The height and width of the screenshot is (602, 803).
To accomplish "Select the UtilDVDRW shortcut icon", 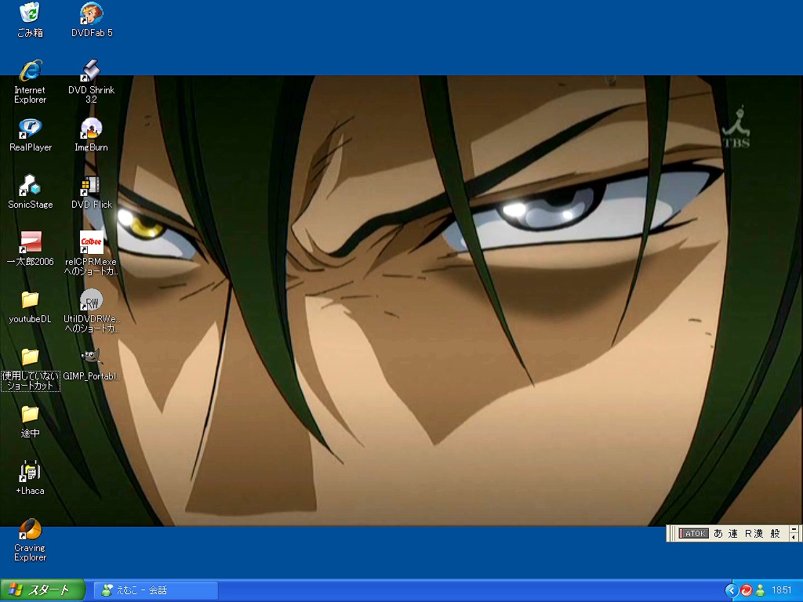I will pos(91,310).
